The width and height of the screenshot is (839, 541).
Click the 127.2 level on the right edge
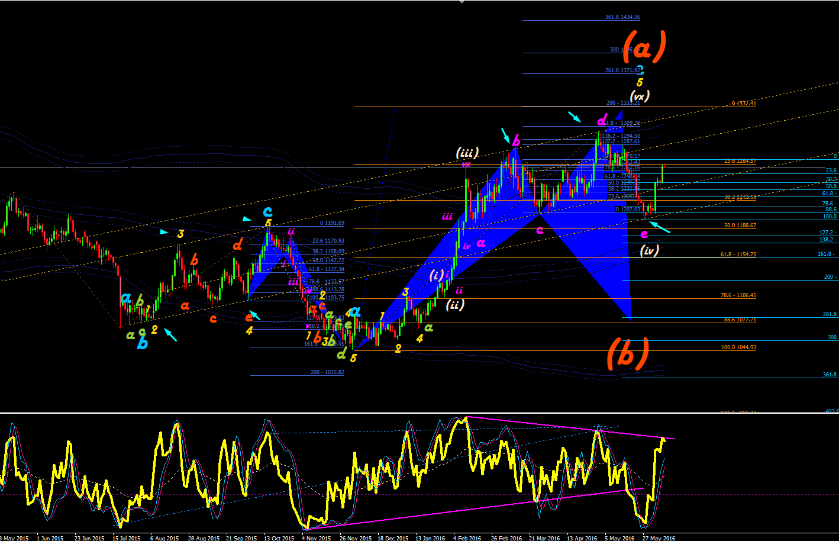(828, 232)
